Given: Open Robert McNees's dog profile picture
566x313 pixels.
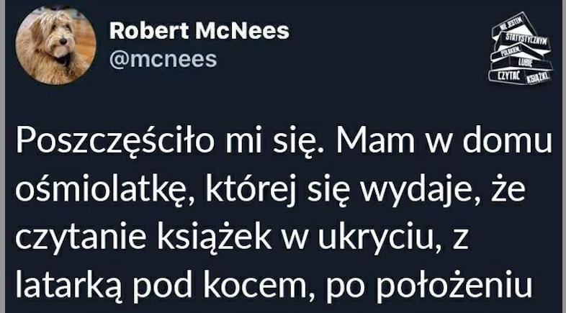Looking at the screenshot, I should coord(56,45).
